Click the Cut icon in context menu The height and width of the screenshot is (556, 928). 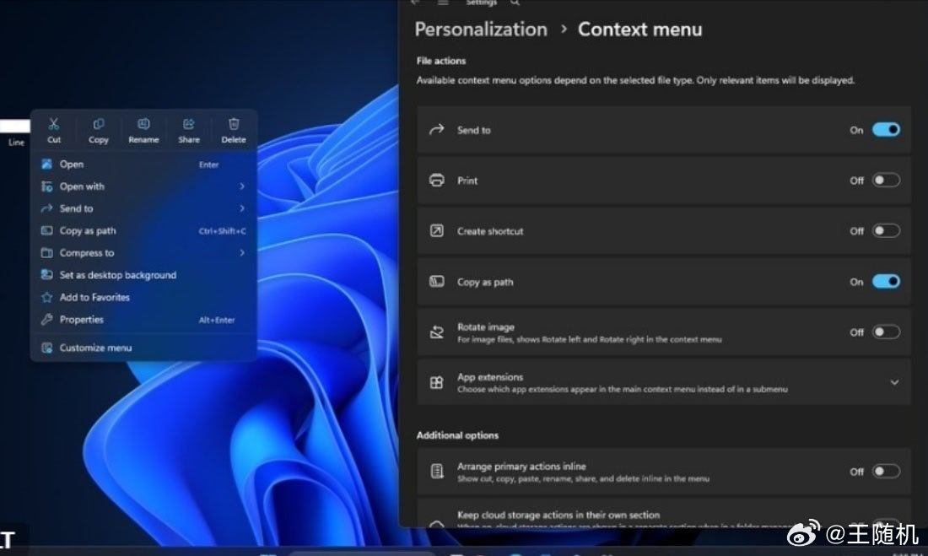54,124
